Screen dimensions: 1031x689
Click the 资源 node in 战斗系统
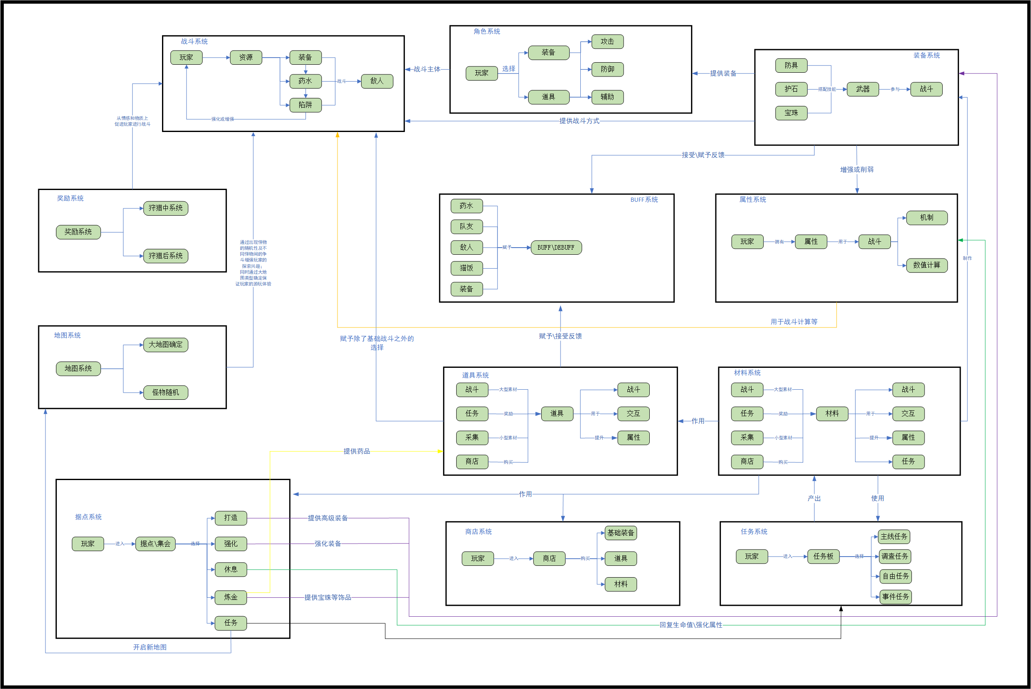246,58
